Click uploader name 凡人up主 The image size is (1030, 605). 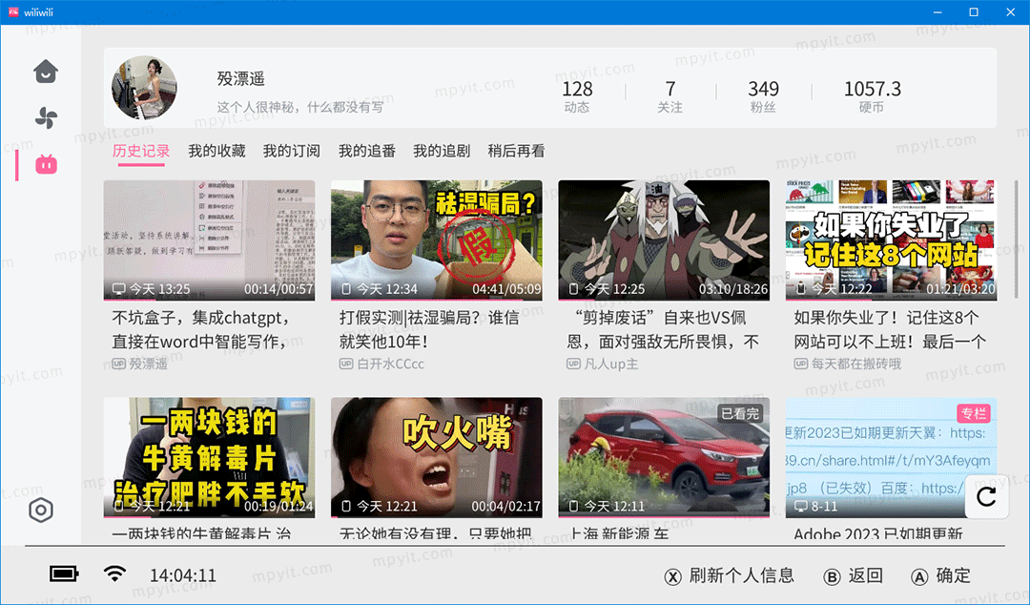611,364
